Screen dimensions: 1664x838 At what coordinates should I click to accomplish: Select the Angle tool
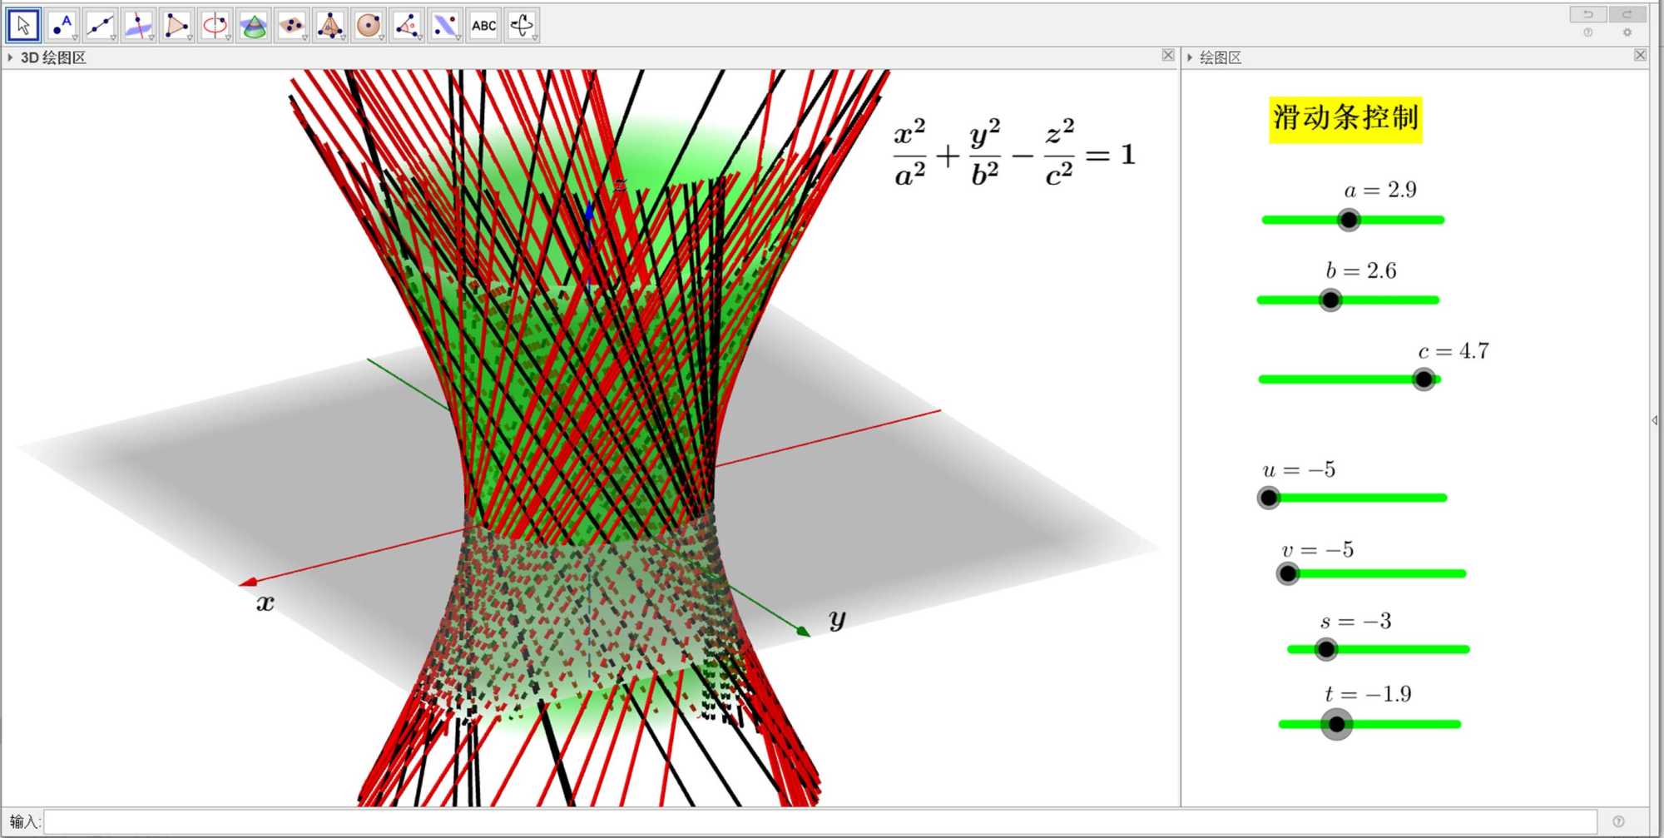[407, 26]
